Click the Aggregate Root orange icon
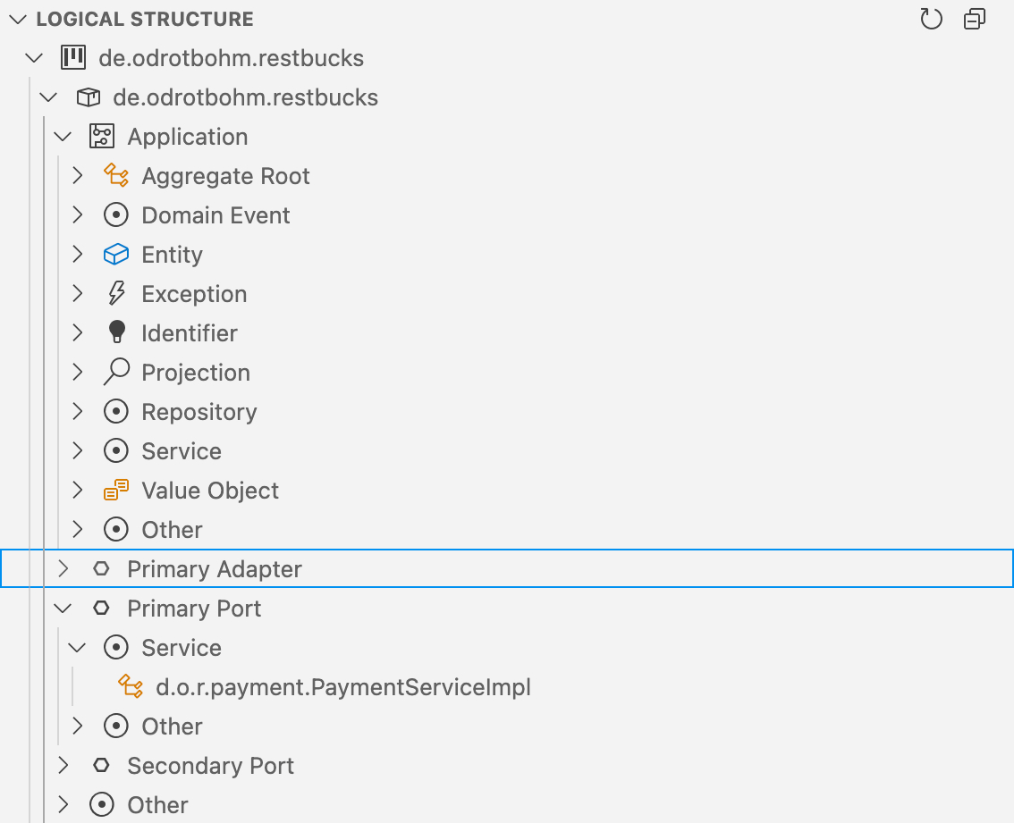The image size is (1014, 823). [x=116, y=176]
